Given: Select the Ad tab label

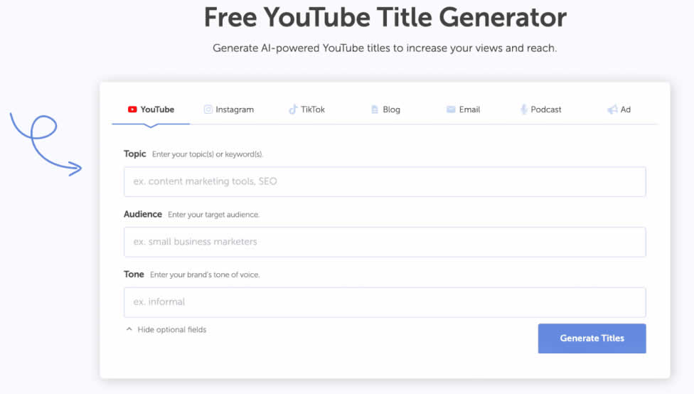Looking at the screenshot, I should pos(626,110).
